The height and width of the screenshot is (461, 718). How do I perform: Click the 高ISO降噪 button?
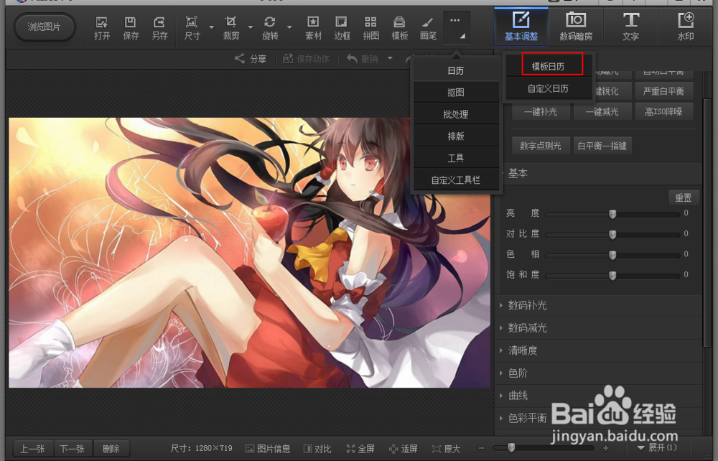663,112
